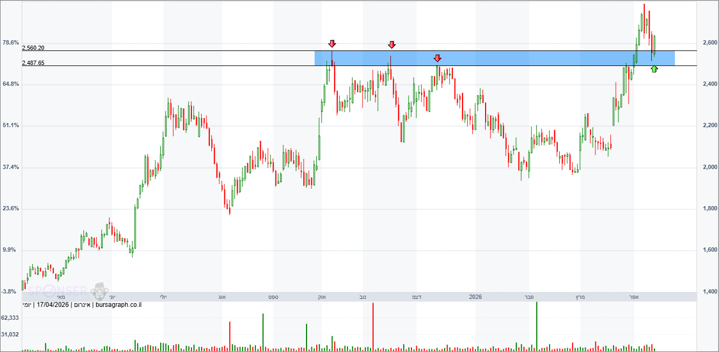Click the 2,000 price axis label

coord(709,167)
